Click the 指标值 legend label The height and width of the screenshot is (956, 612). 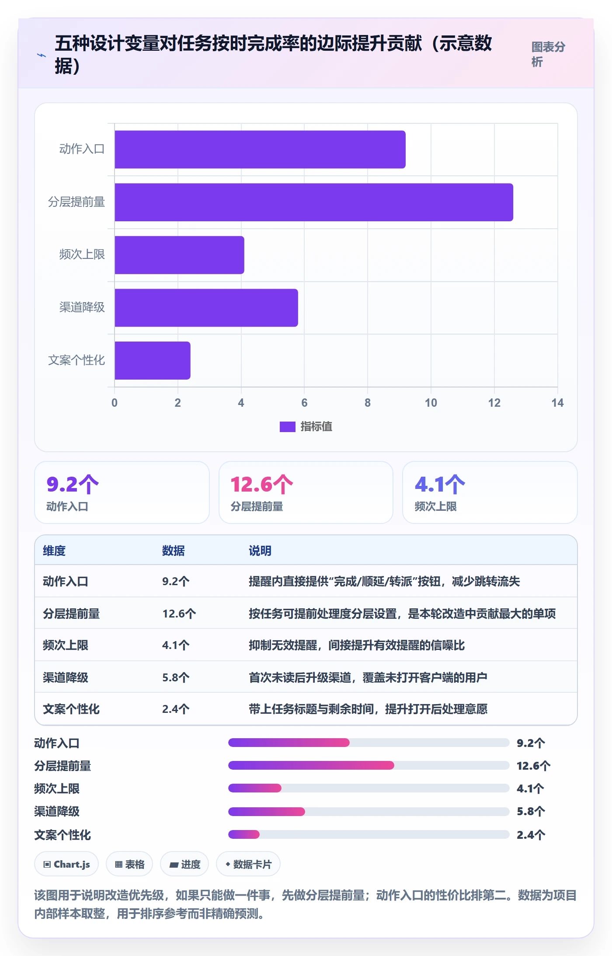coord(316,426)
